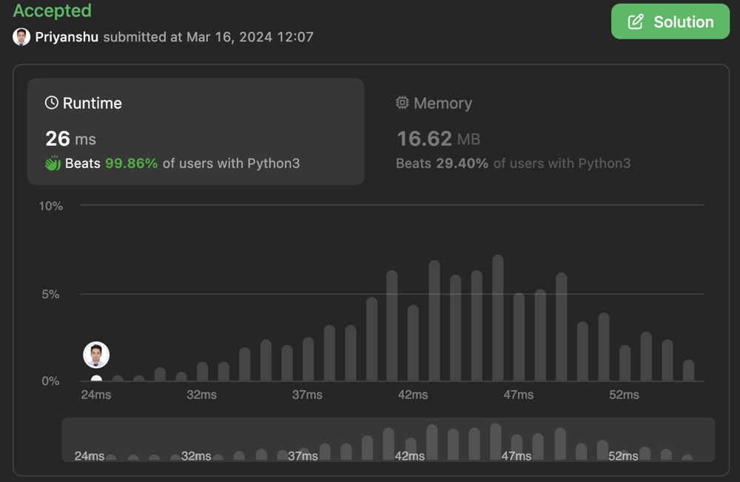This screenshot has height=482, width=740.
Task: Click the submission date Mar 16, 2024 12:07
Action: [250, 37]
